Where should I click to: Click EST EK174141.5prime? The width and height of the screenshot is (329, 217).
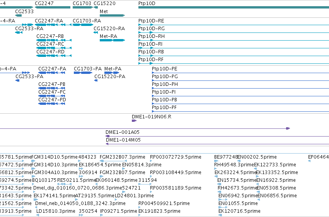click(x=36, y=200)
